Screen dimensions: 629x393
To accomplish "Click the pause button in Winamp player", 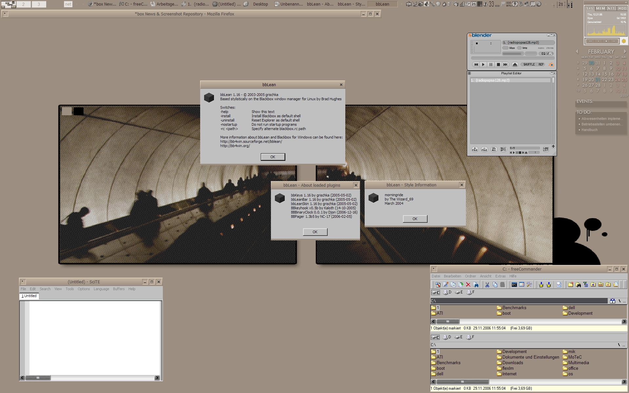I will coord(491,65).
